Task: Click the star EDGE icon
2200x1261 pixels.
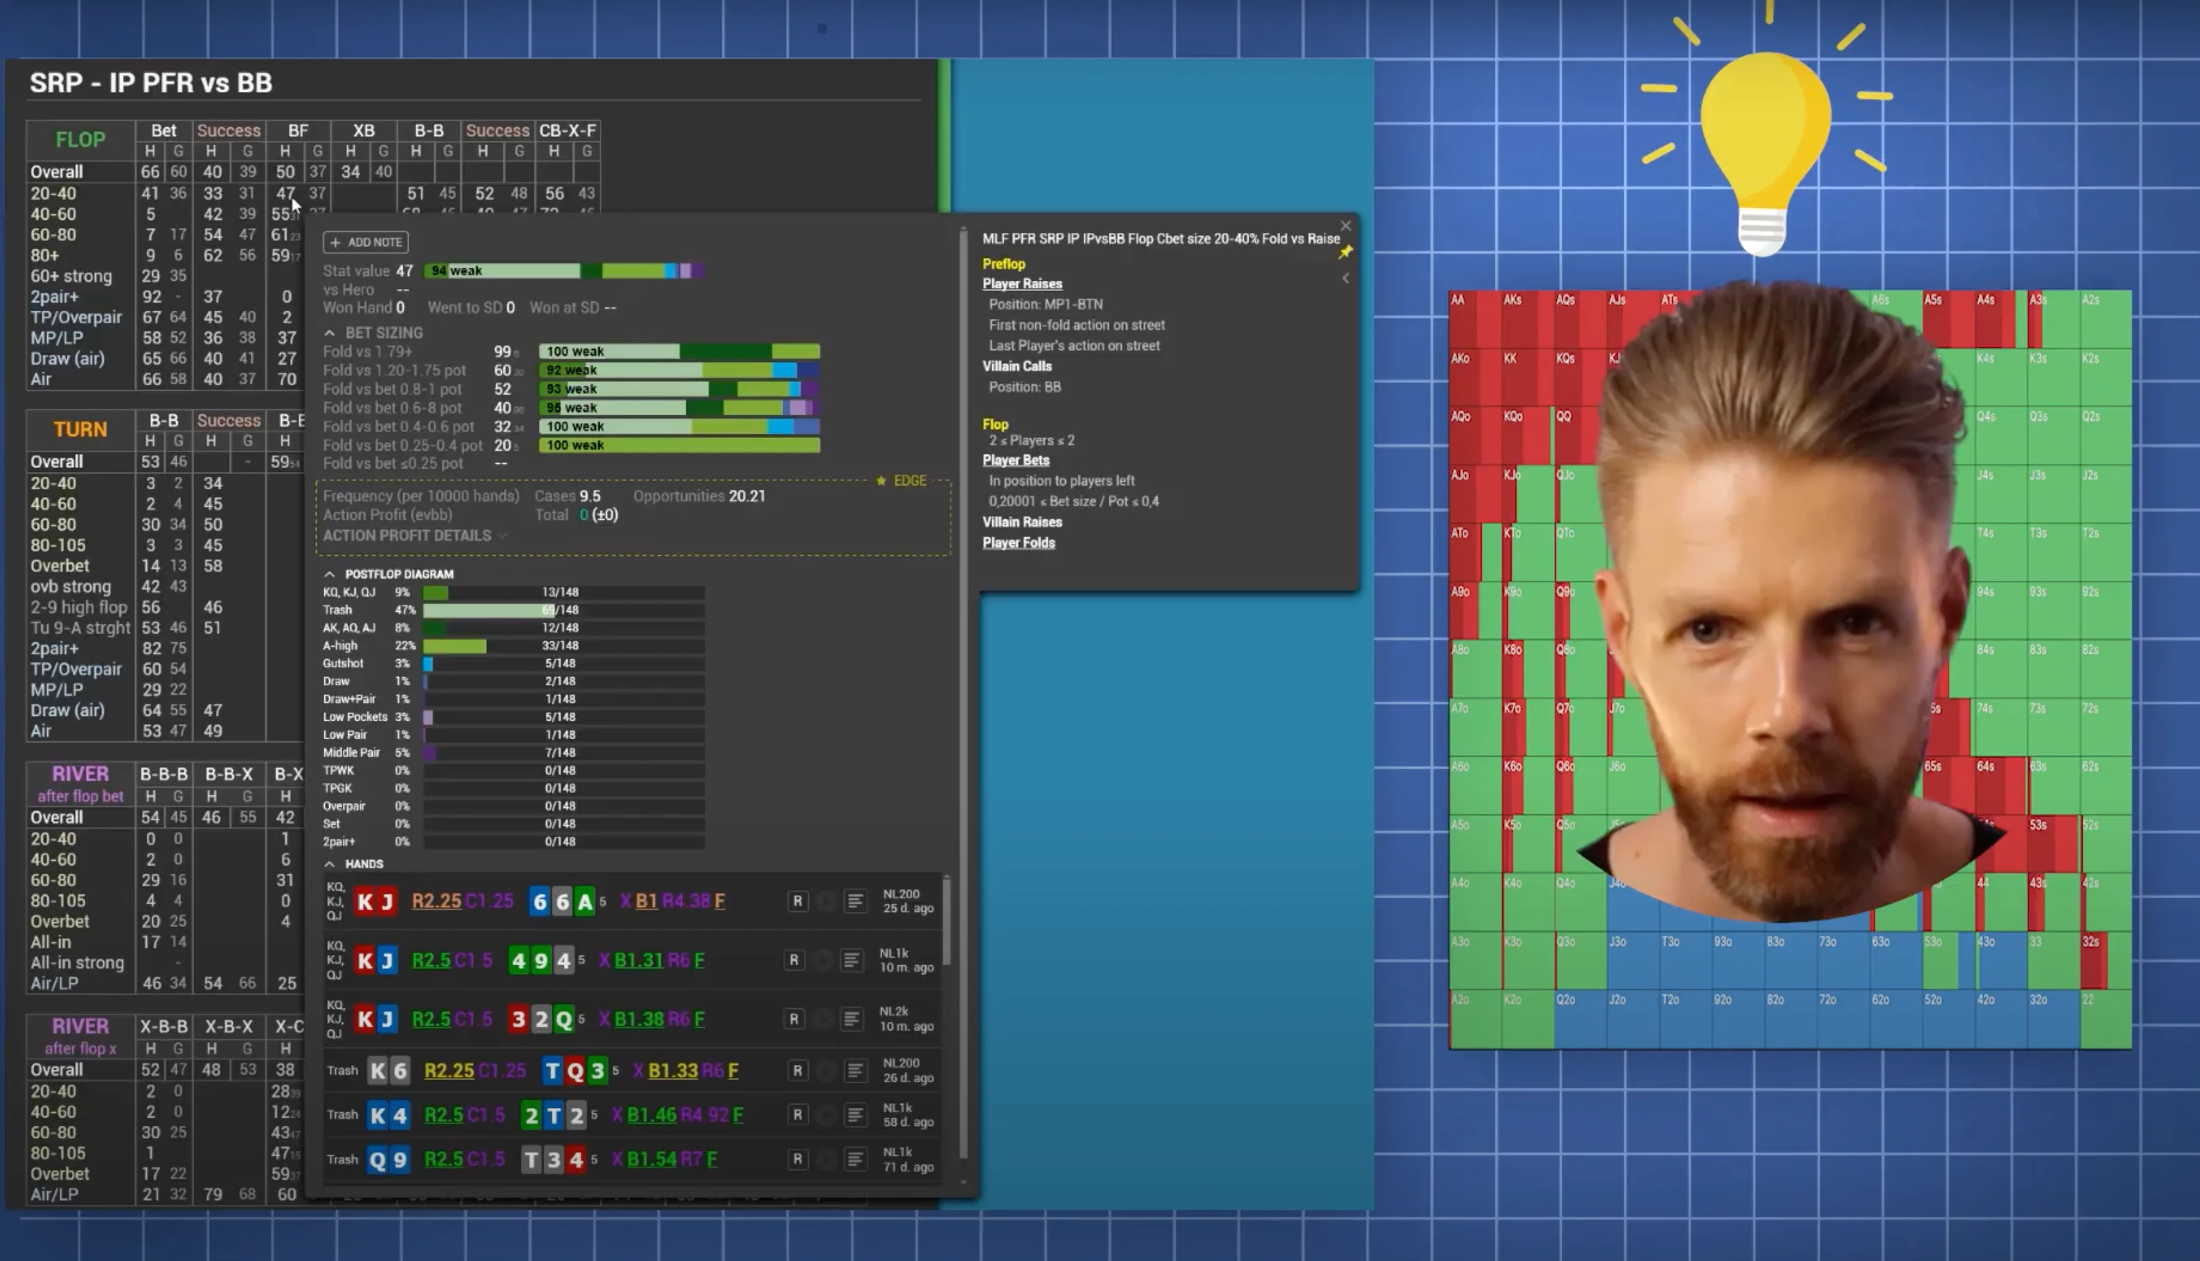Action: [881, 481]
